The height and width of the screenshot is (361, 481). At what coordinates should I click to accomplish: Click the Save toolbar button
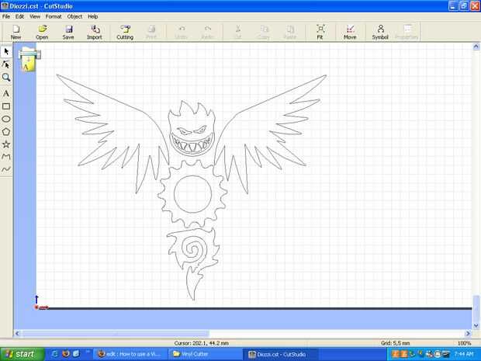tap(68, 32)
